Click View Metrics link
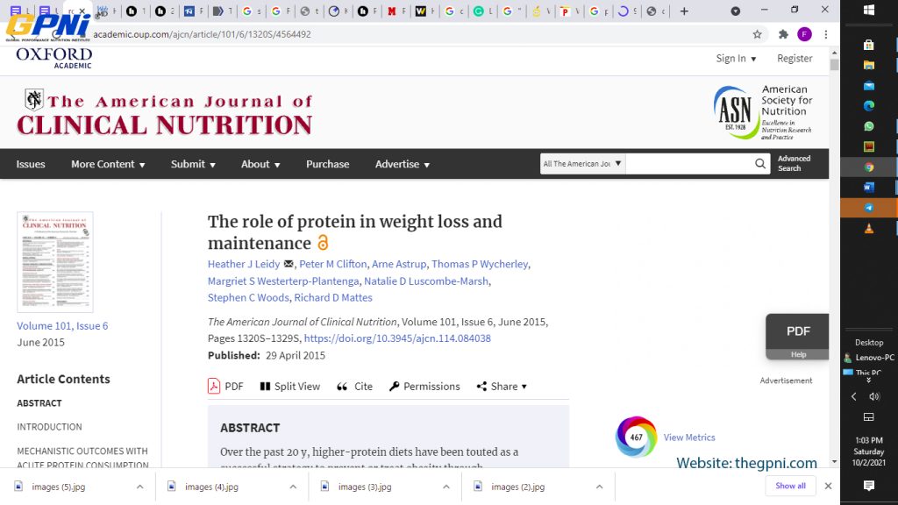This screenshot has height=505, width=898. coord(689,437)
